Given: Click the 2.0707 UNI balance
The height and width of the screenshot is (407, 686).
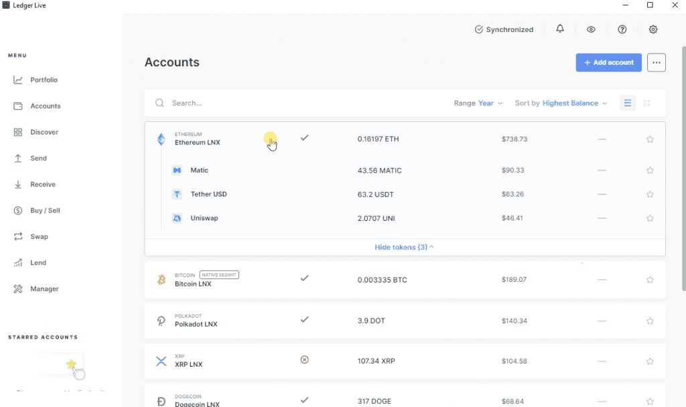Looking at the screenshot, I should pos(376,218).
